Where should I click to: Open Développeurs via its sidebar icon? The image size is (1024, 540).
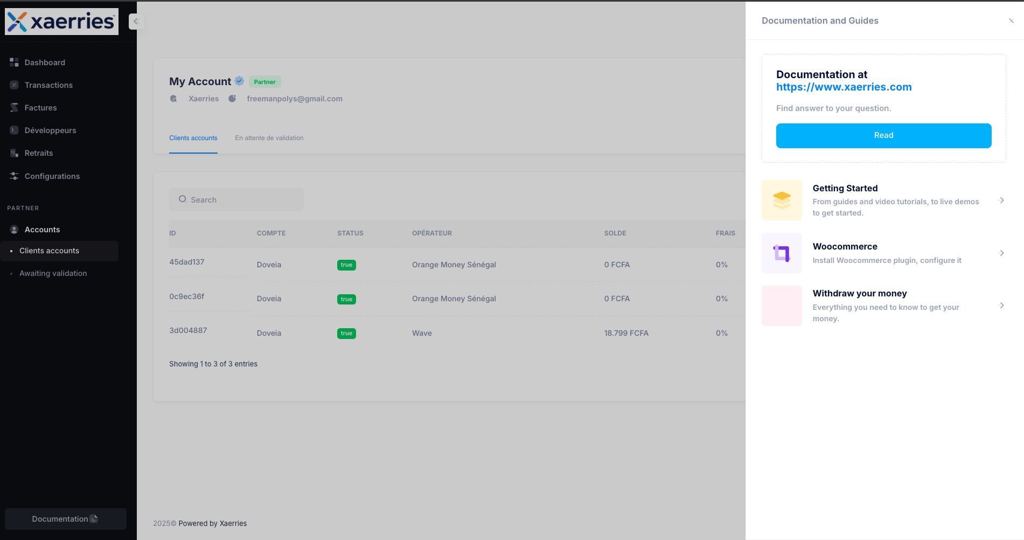[x=13, y=130]
